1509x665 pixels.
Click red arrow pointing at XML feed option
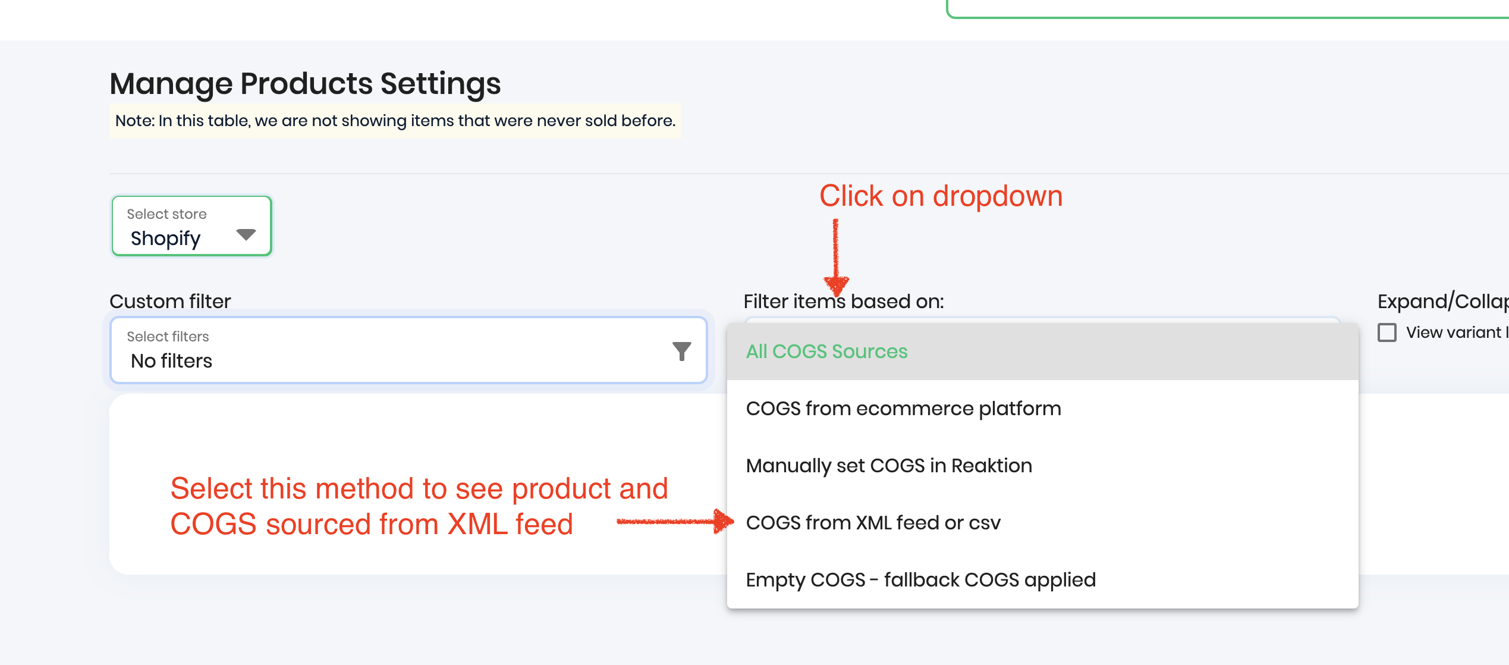[x=675, y=522]
